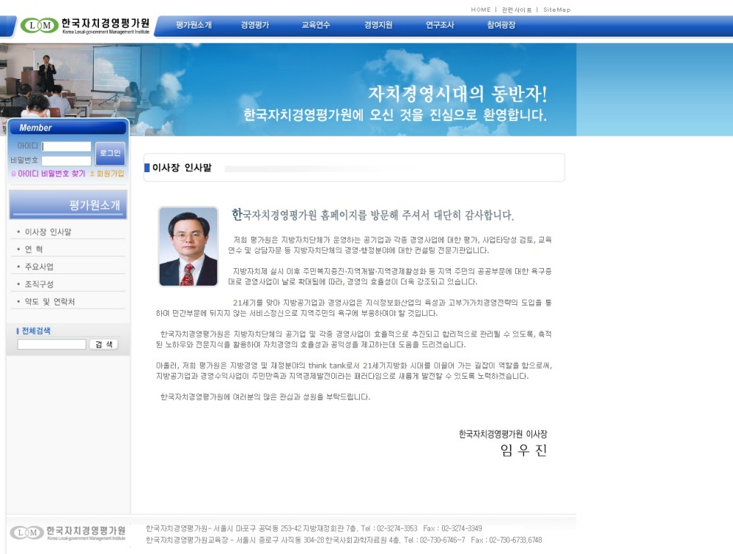Image resolution: width=733 pixels, height=554 pixels.
Task: Open the 경영평가 menu
Action: tap(254, 25)
